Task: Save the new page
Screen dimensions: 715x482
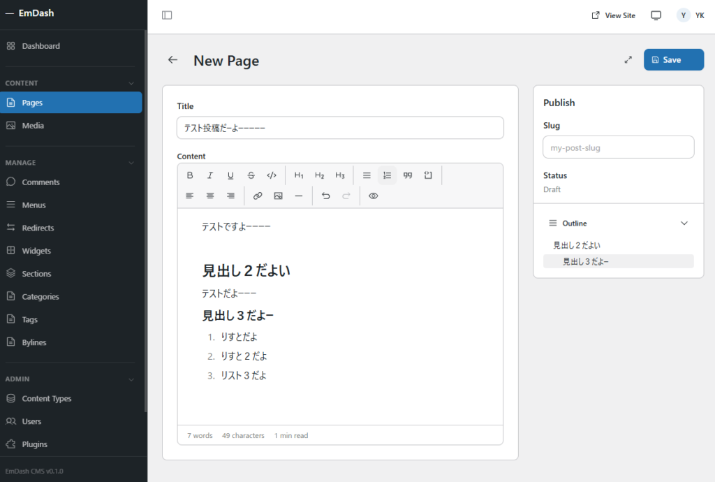Action: (x=673, y=60)
